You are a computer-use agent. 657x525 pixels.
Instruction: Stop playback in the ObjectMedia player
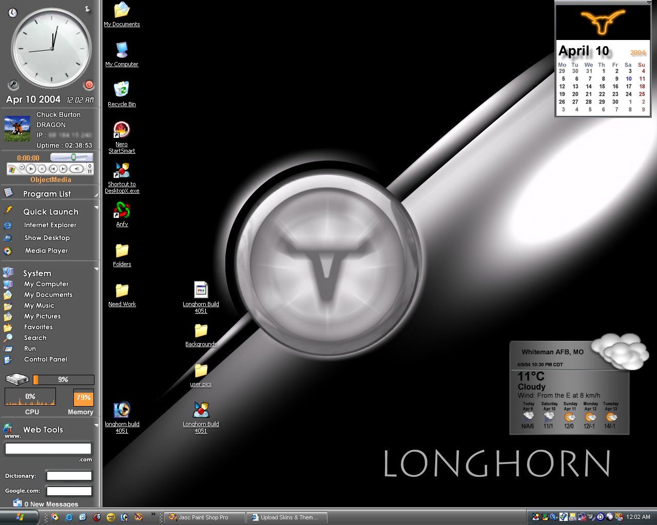point(42,169)
